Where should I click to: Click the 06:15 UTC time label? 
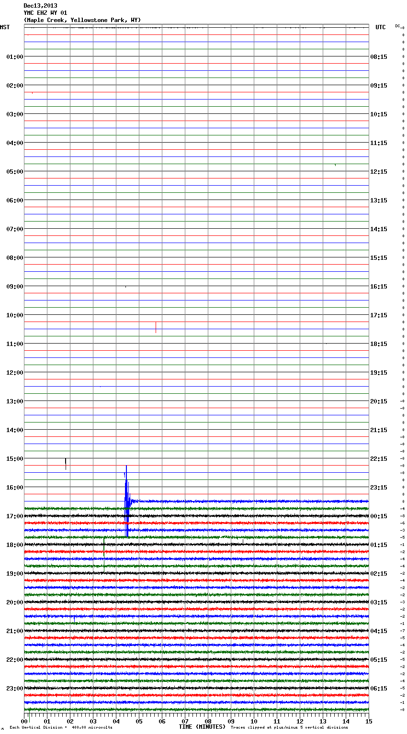click(379, 689)
